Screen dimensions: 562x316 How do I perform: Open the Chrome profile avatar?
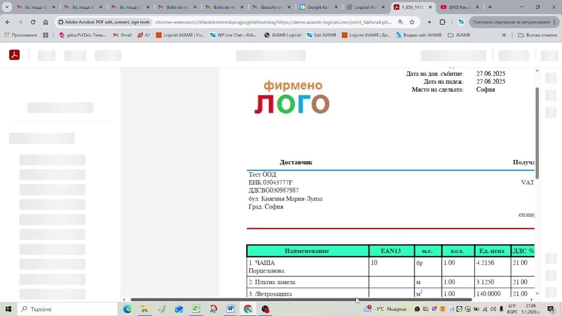click(461, 22)
